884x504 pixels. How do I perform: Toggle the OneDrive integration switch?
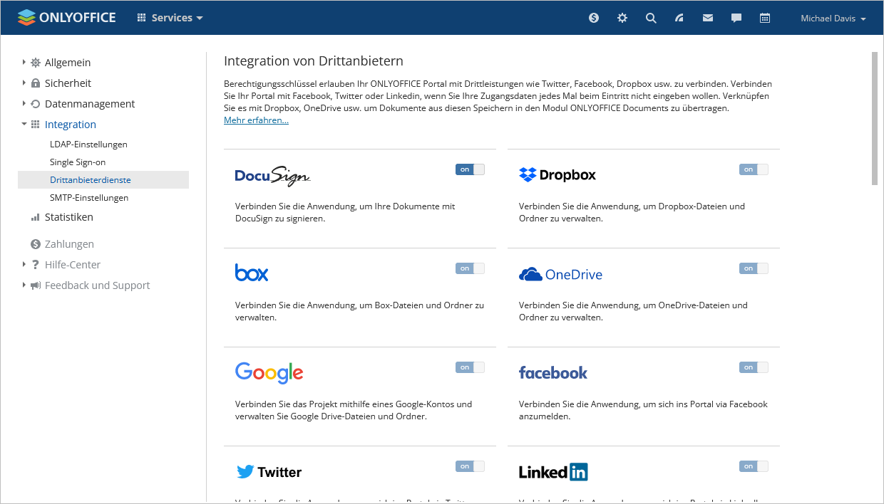pyautogui.click(x=754, y=268)
